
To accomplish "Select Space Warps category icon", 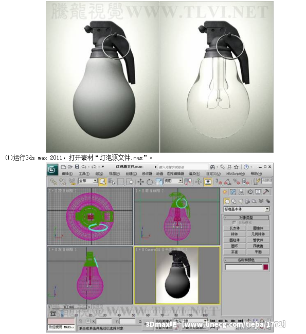I will pyautogui.click(x=261, y=201).
